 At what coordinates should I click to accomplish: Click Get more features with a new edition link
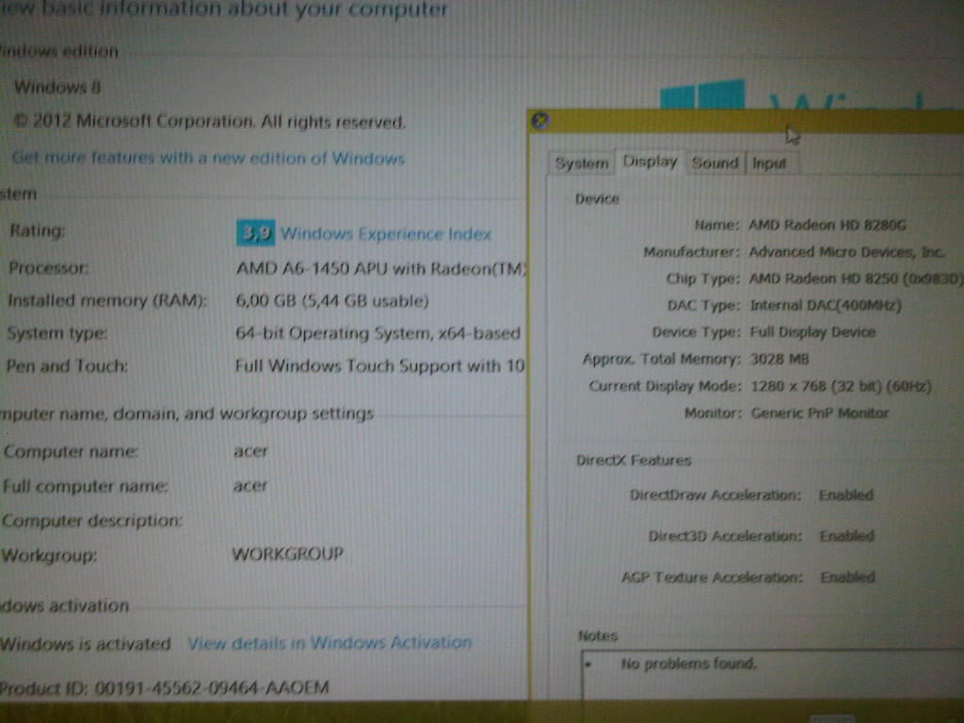click(x=208, y=158)
